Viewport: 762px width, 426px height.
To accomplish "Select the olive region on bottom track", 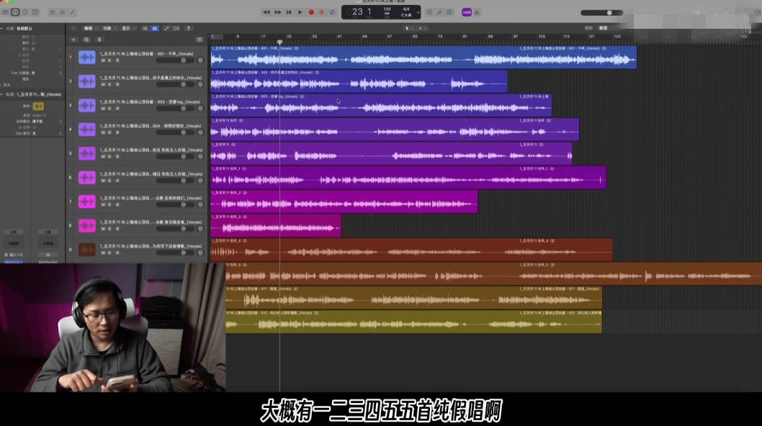I will click(413, 322).
